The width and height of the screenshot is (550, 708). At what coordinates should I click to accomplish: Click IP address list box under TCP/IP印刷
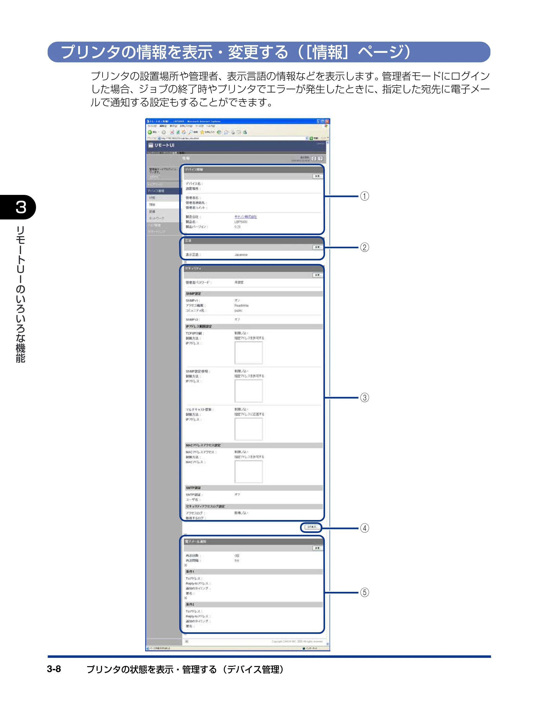point(248,353)
